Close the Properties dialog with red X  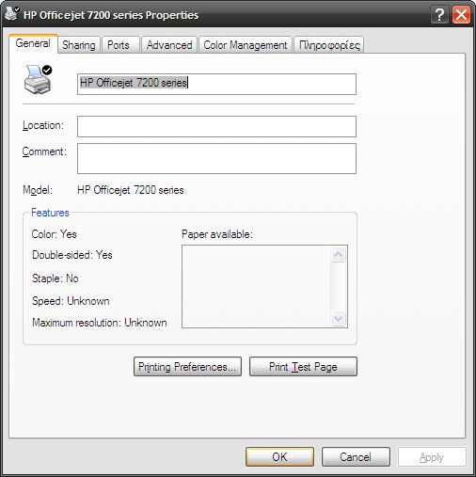461,14
